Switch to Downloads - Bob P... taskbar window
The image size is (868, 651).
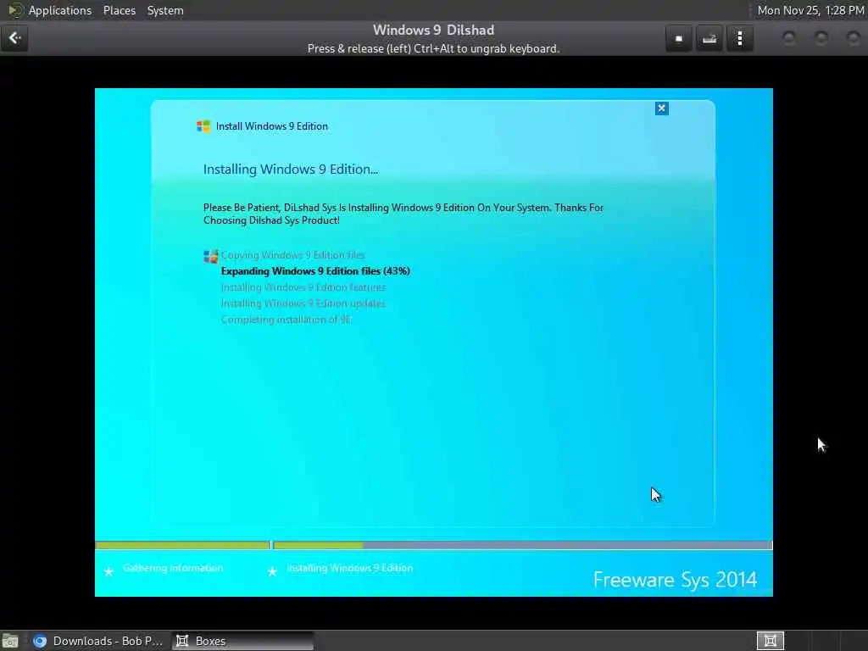[98, 641]
